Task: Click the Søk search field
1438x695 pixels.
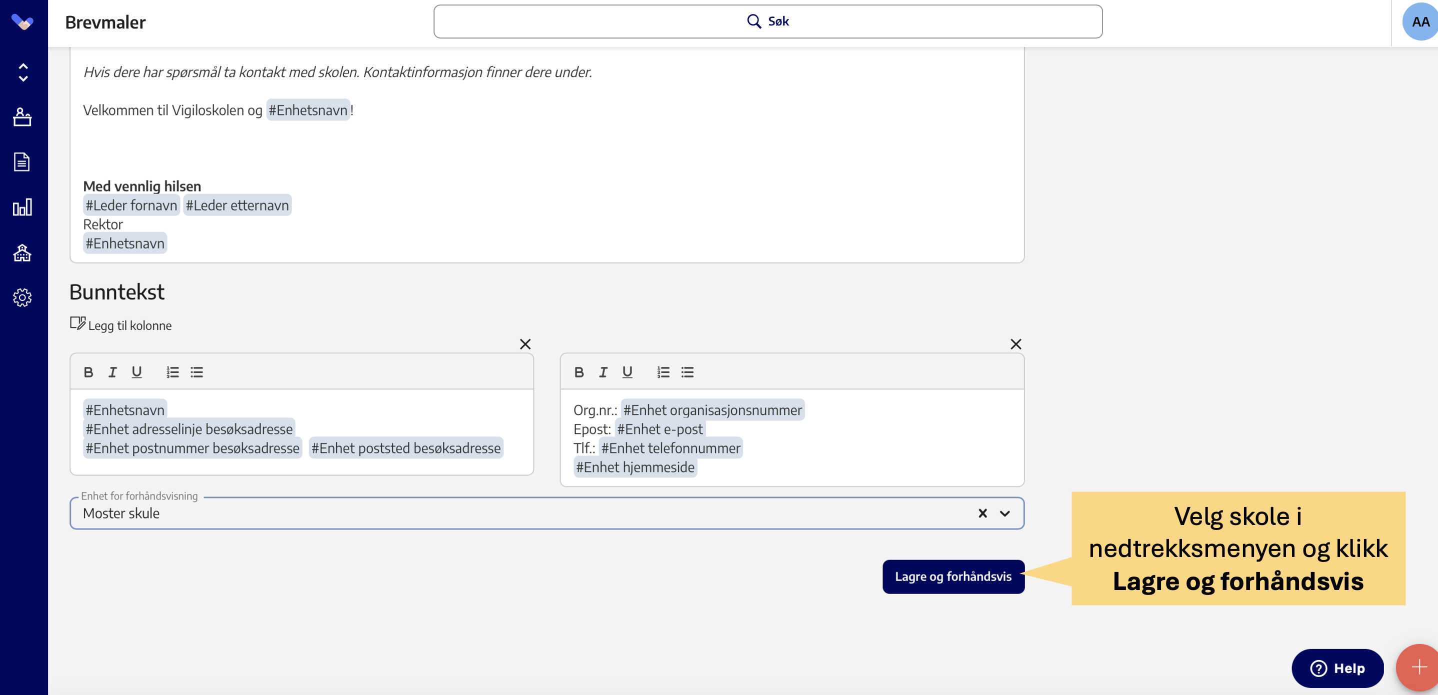Action: pyautogui.click(x=767, y=22)
